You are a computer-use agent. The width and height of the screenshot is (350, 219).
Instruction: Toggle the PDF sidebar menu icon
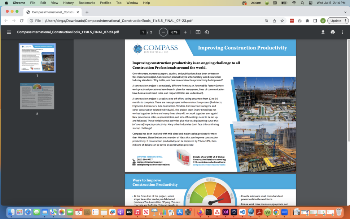(9, 32)
